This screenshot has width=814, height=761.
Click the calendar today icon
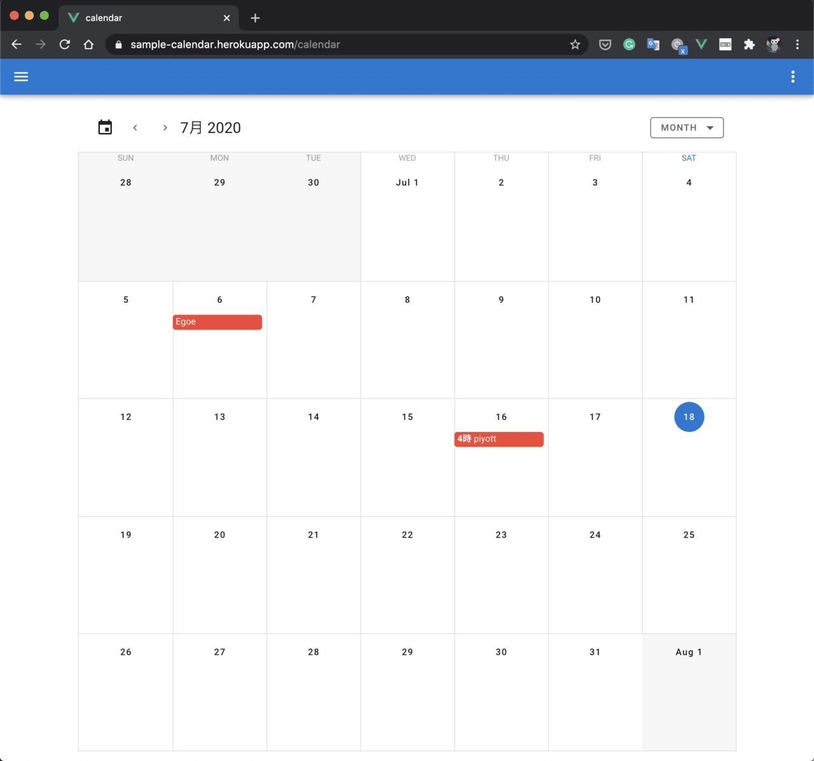pos(105,127)
